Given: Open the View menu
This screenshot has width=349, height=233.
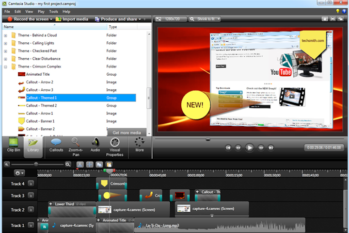Looking at the screenshot, I should (x=29, y=12).
